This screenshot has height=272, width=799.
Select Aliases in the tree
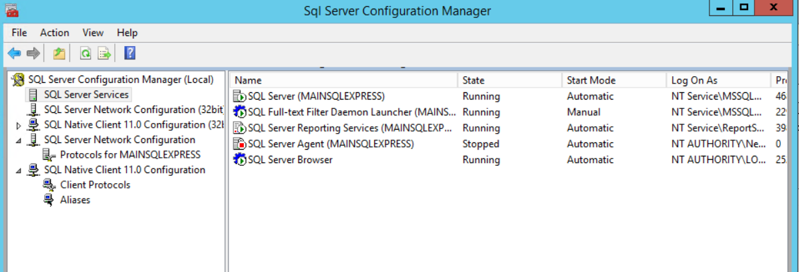75,200
